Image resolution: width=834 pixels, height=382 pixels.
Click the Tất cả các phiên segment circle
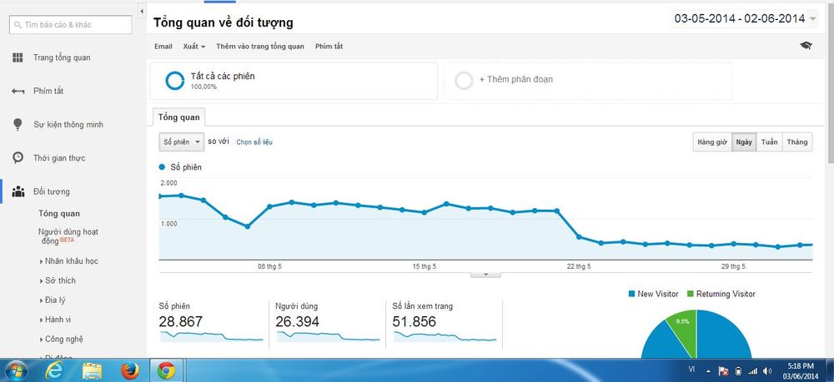click(x=174, y=80)
